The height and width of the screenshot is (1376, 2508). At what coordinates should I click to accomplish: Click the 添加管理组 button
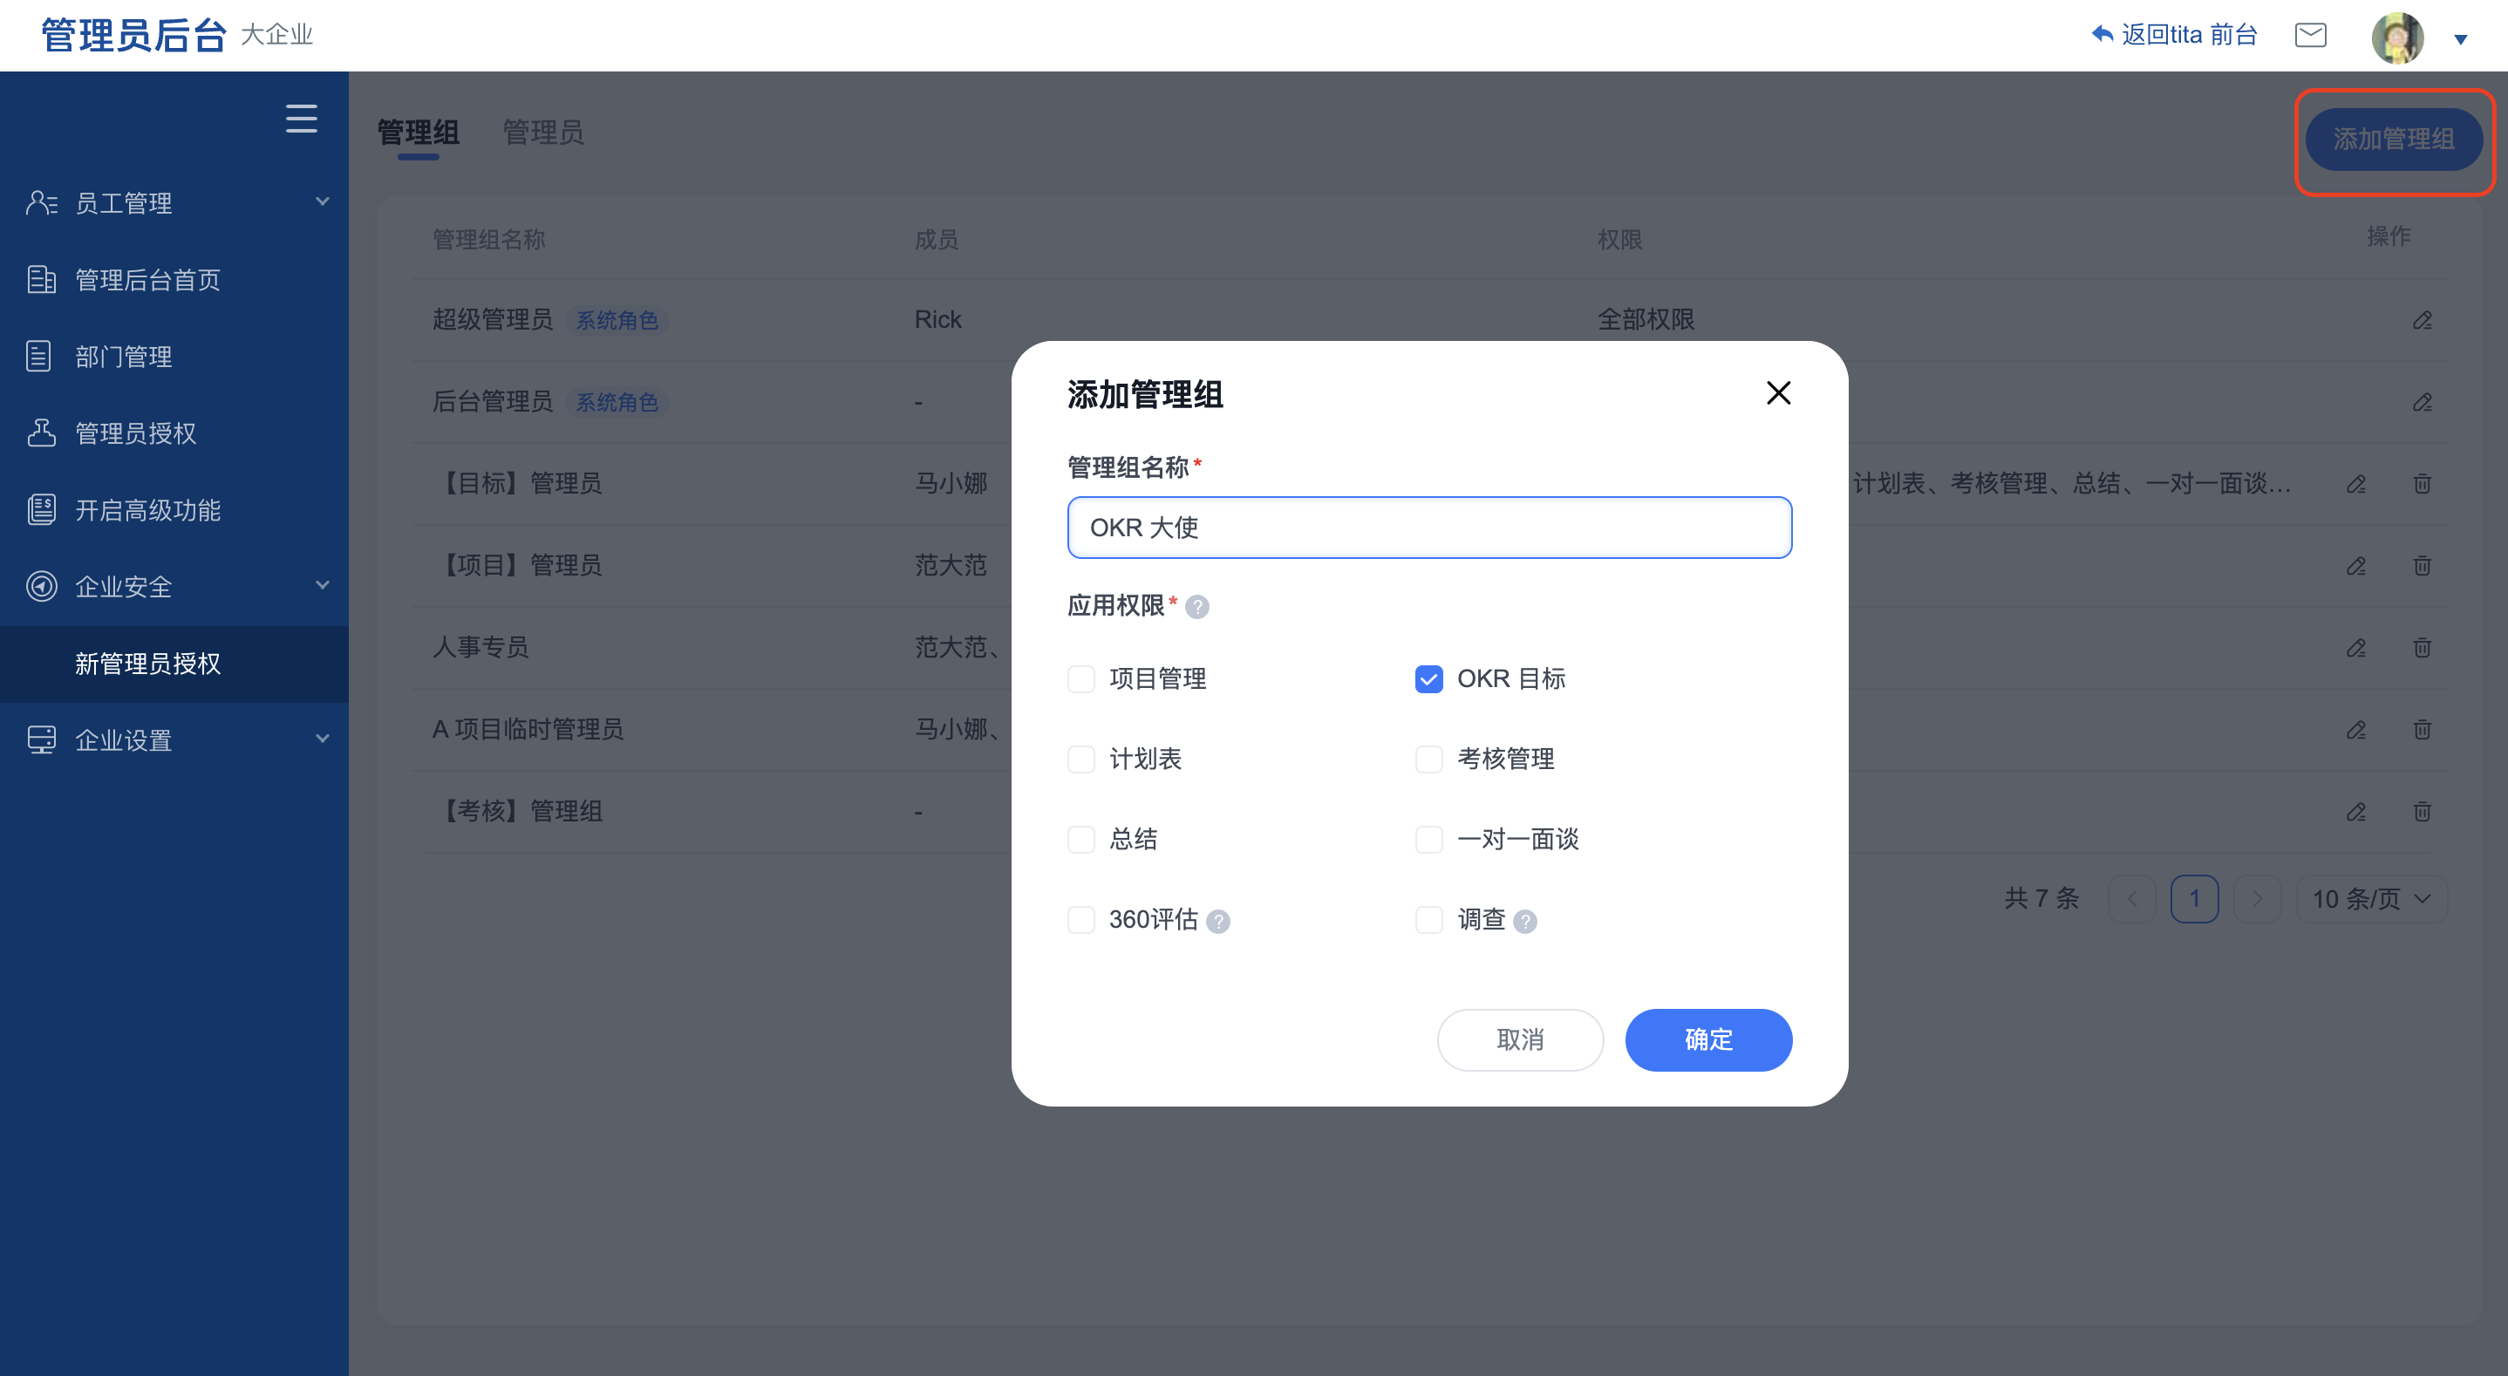(2393, 140)
